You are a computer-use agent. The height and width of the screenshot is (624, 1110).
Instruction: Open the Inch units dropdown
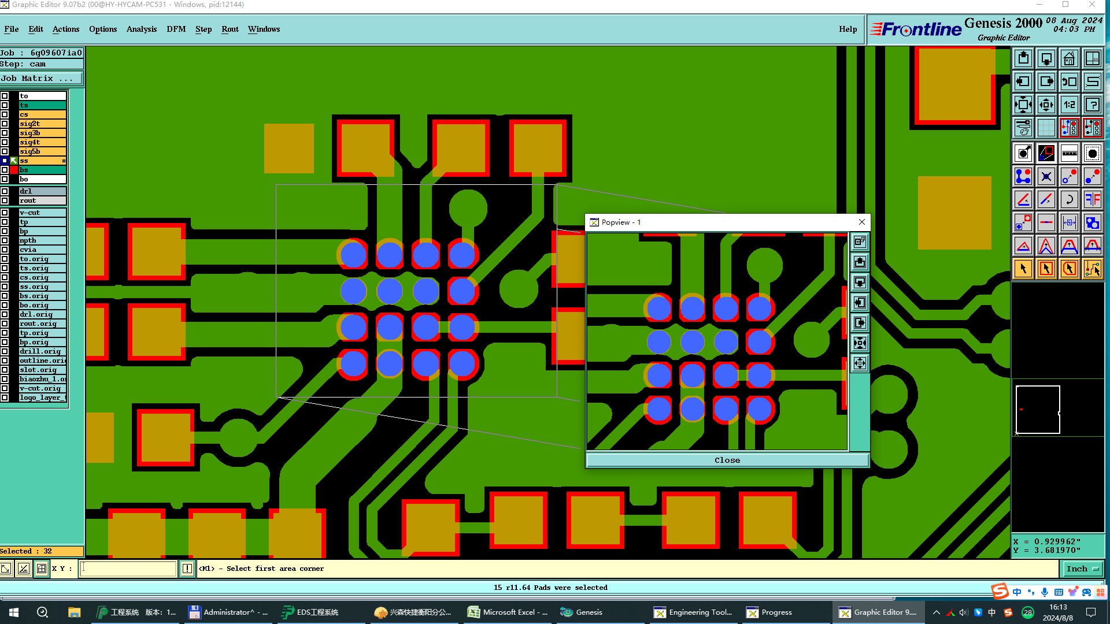[x=1082, y=569]
